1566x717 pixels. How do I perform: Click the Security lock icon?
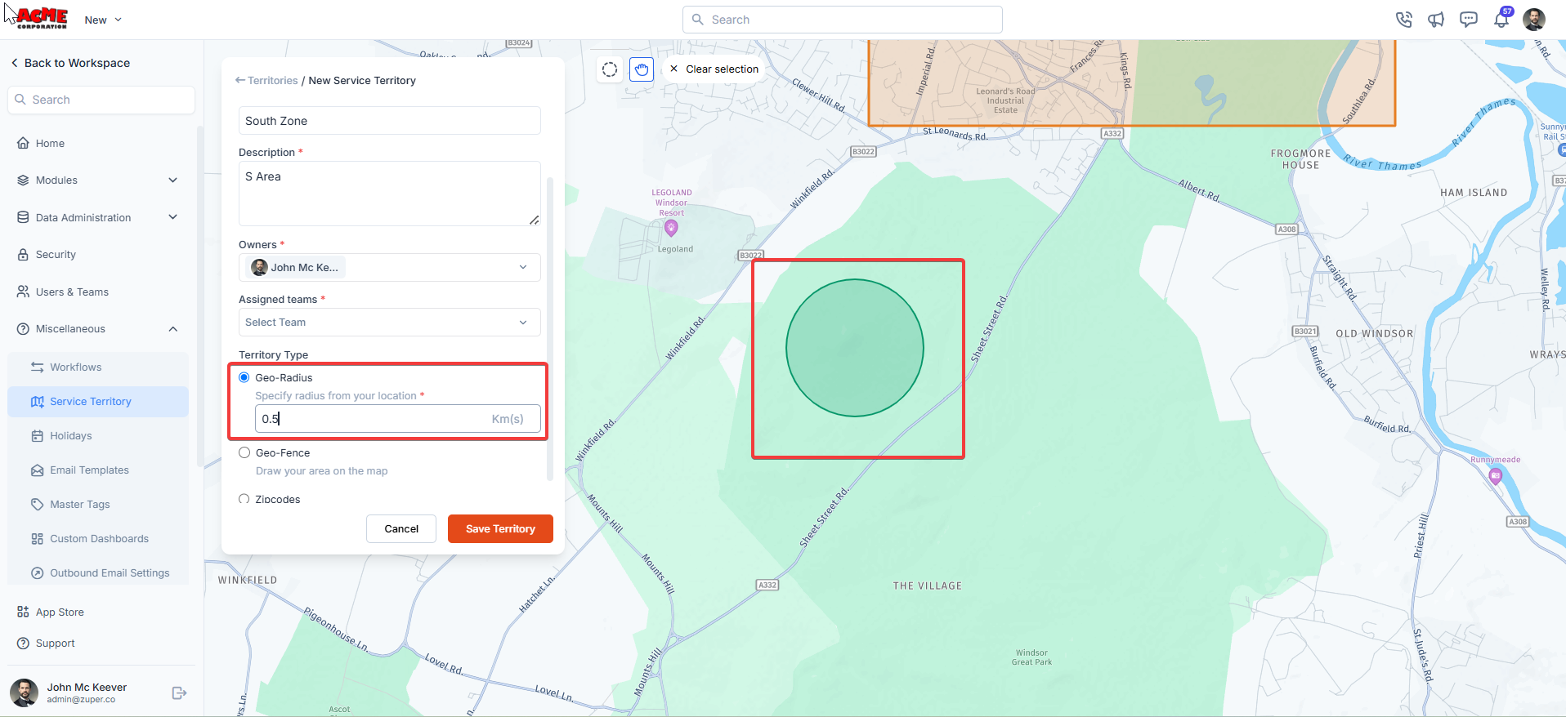coord(23,255)
